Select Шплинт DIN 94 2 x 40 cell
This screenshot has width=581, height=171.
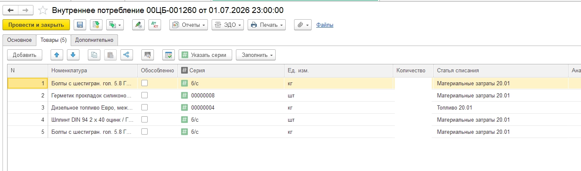(x=93, y=120)
